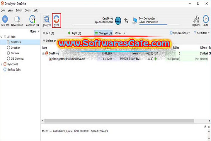
Task: Set PDF row direction to right arrow
Action: (156, 59)
